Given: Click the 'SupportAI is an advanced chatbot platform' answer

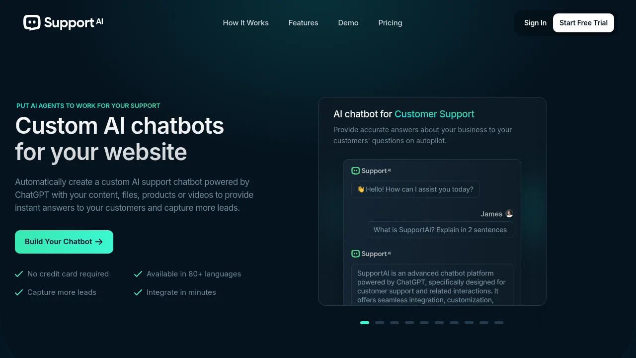Looking at the screenshot, I should [432, 284].
